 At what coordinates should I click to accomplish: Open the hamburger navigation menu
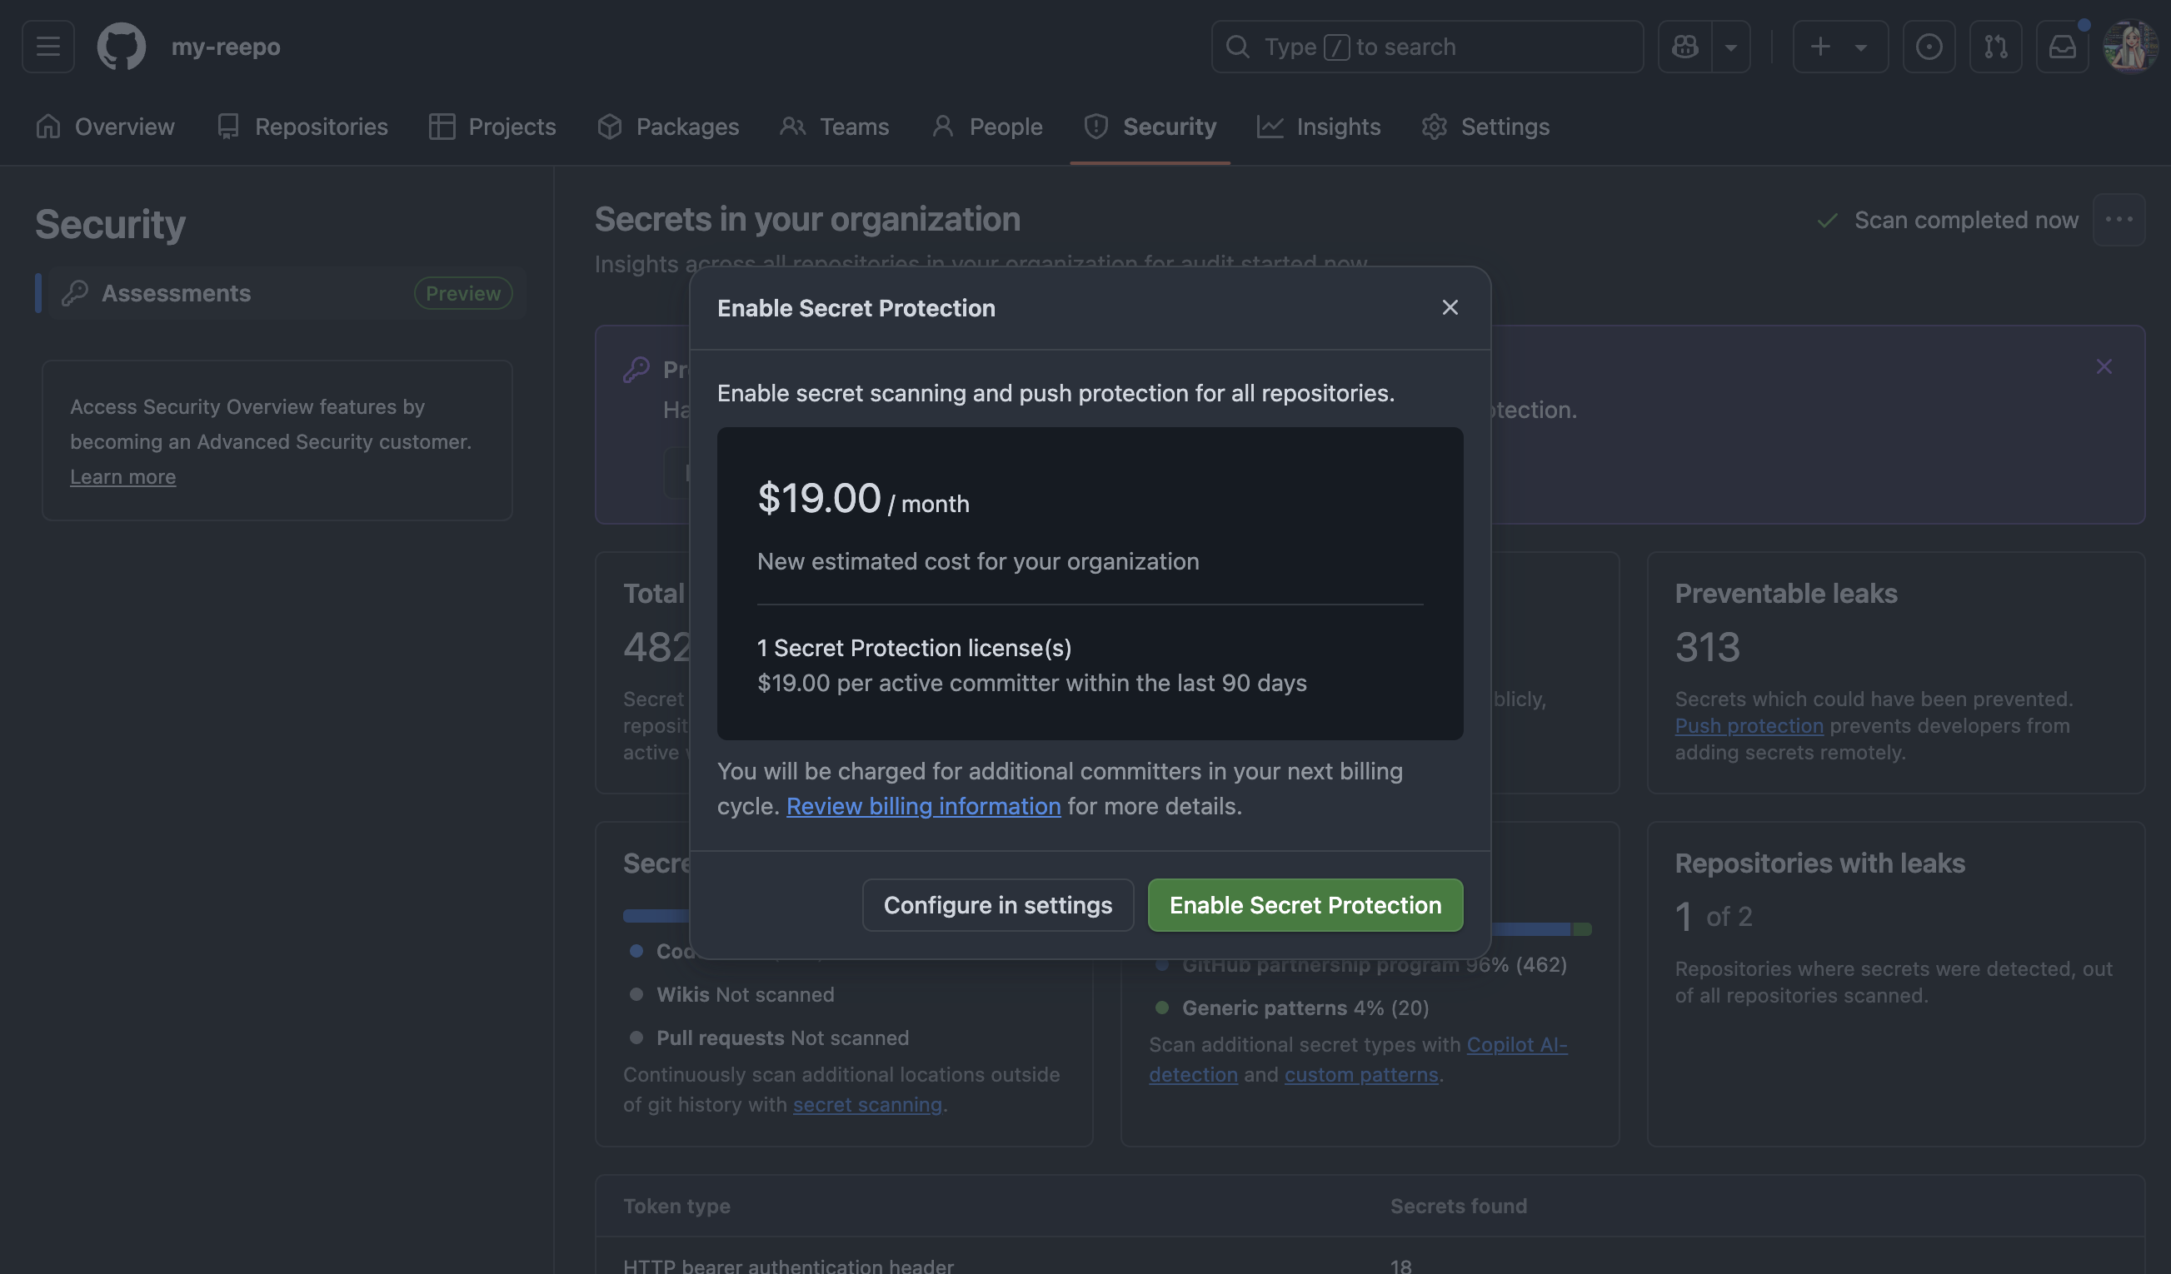(47, 47)
